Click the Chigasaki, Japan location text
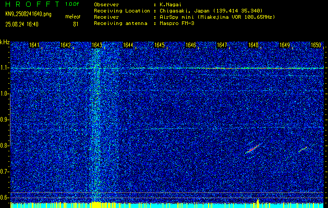 click(x=211, y=10)
